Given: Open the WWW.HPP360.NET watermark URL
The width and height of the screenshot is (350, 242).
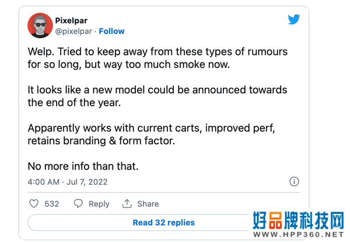Looking at the screenshot, I should point(299,234).
